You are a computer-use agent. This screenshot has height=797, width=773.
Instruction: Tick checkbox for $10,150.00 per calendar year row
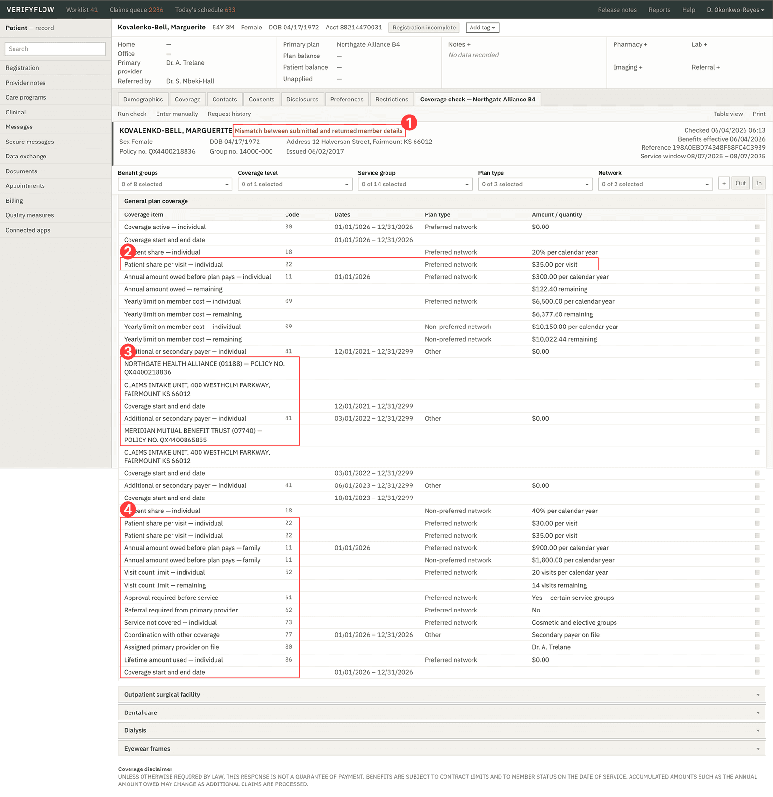pyautogui.click(x=757, y=327)
